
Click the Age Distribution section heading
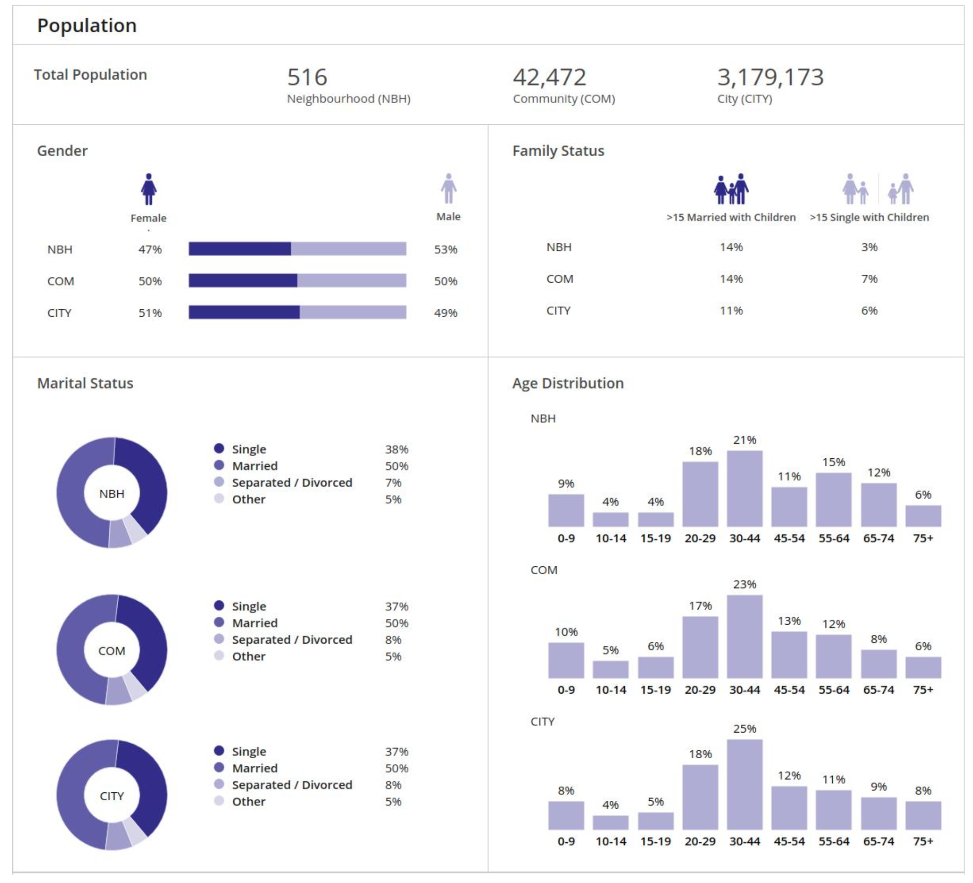tap(567, 383)
